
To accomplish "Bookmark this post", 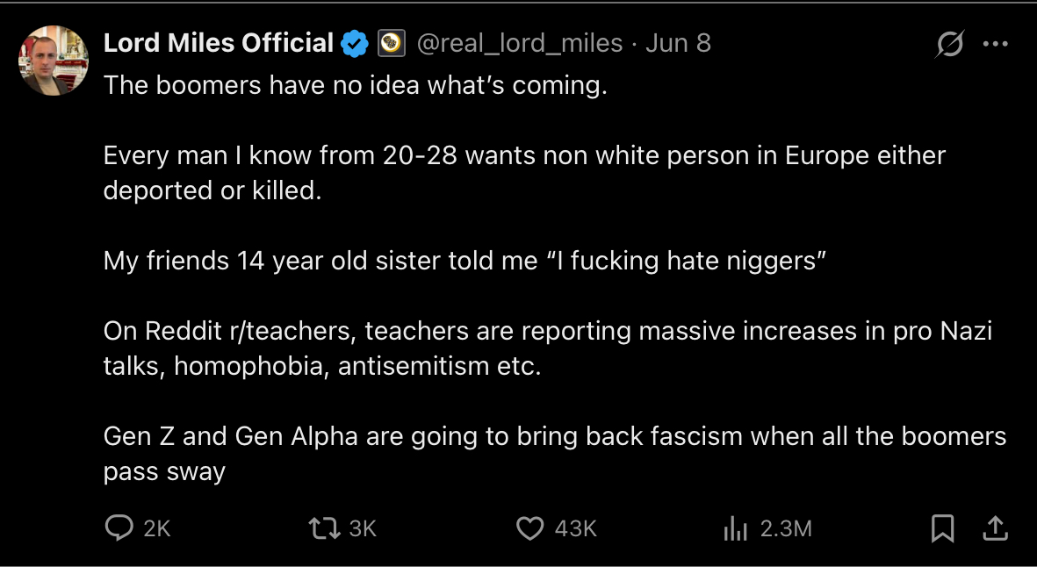I will click(x=942, y=528).
